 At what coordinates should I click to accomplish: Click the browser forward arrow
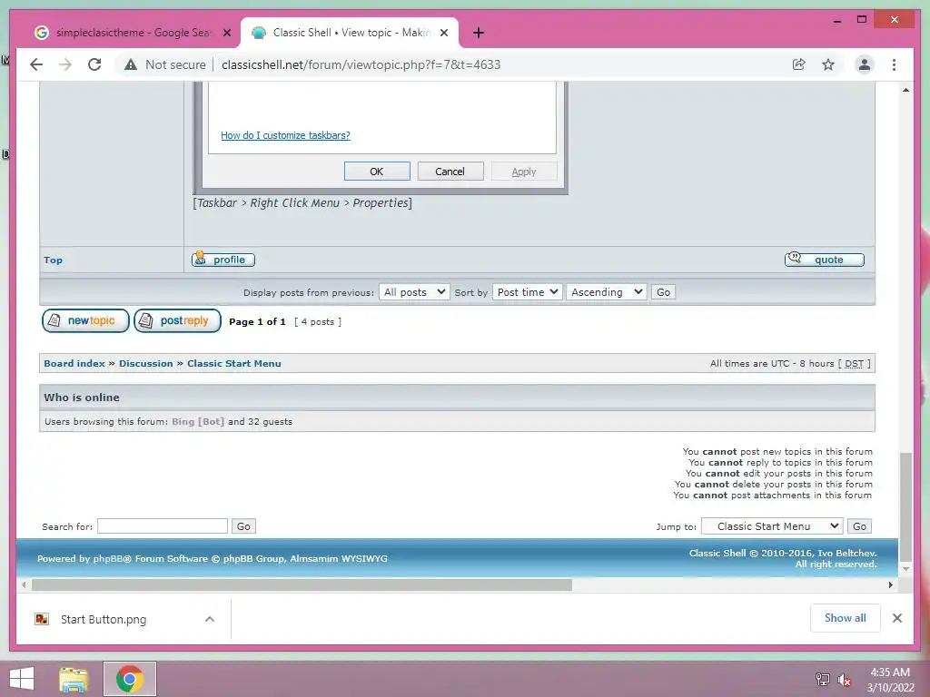click(65, 64)
